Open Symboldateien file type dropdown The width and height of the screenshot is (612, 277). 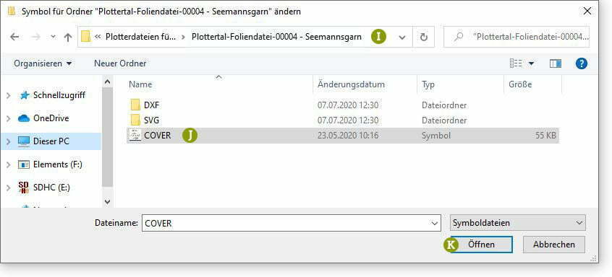coord(517,224)
